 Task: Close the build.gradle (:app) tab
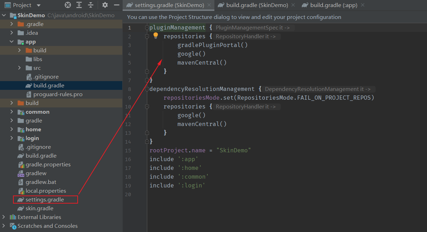(x=363, y=5)
